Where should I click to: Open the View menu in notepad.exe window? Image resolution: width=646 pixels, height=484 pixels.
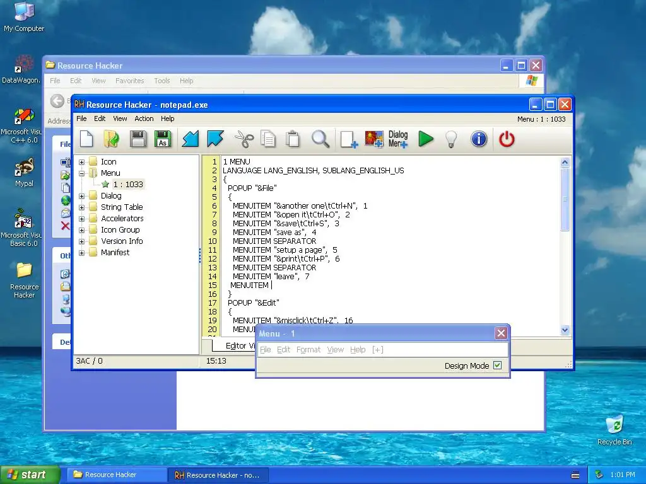120,118
